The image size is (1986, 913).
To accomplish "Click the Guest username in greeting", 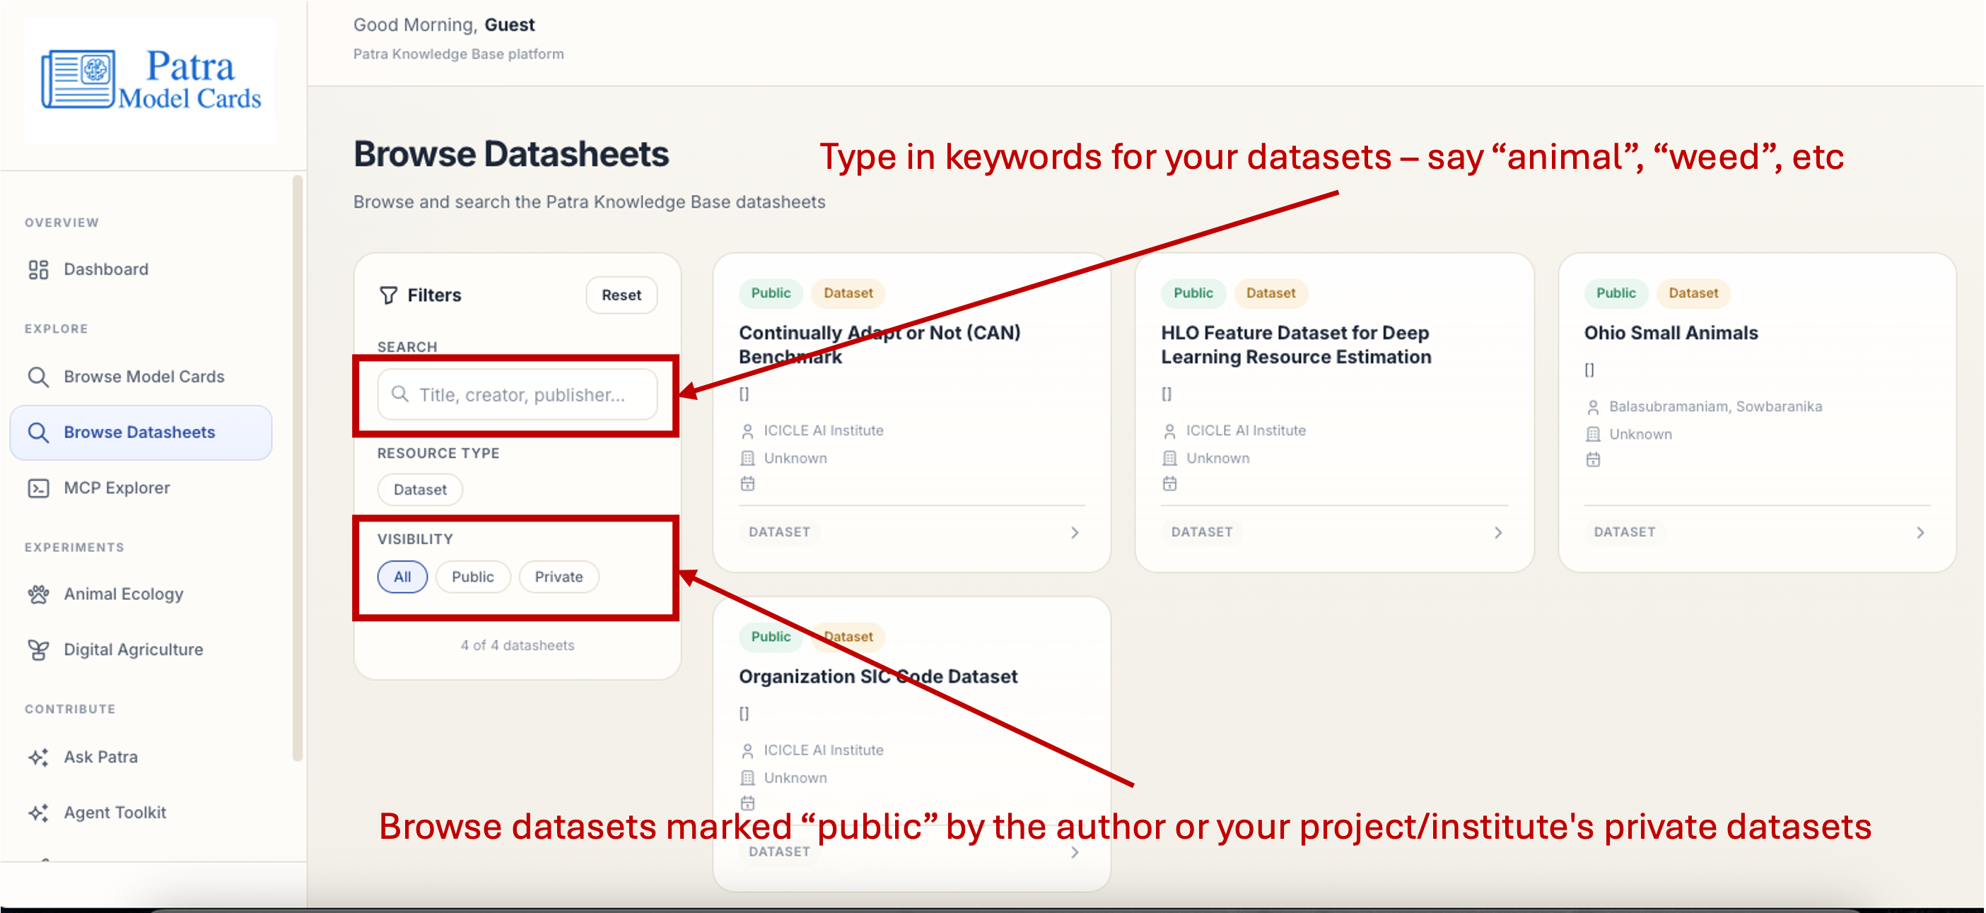I will click(x=510, y=25).
